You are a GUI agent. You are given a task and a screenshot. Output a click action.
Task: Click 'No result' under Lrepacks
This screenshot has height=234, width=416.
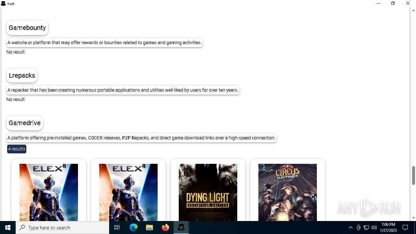click(16, 99)
